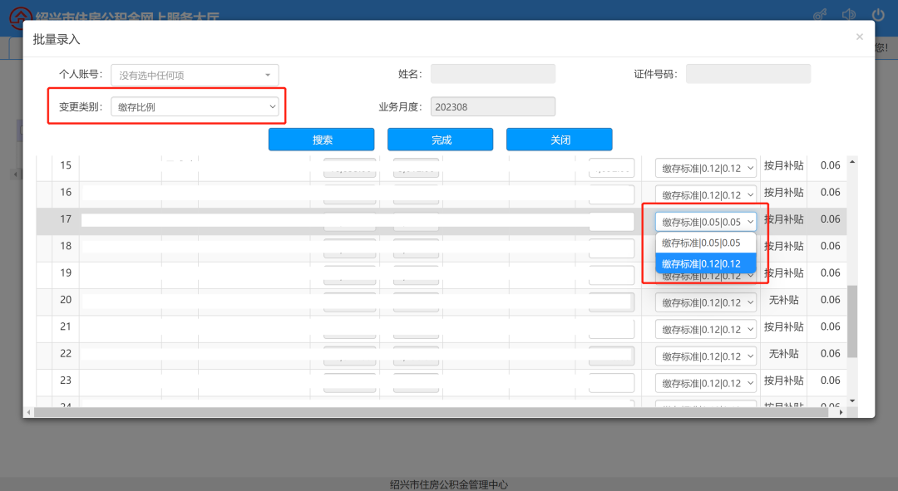Image resolution: width=898 pixels, height=491 pixels.
Task: Click the speaker announcement icon in header
Action: 848,14
